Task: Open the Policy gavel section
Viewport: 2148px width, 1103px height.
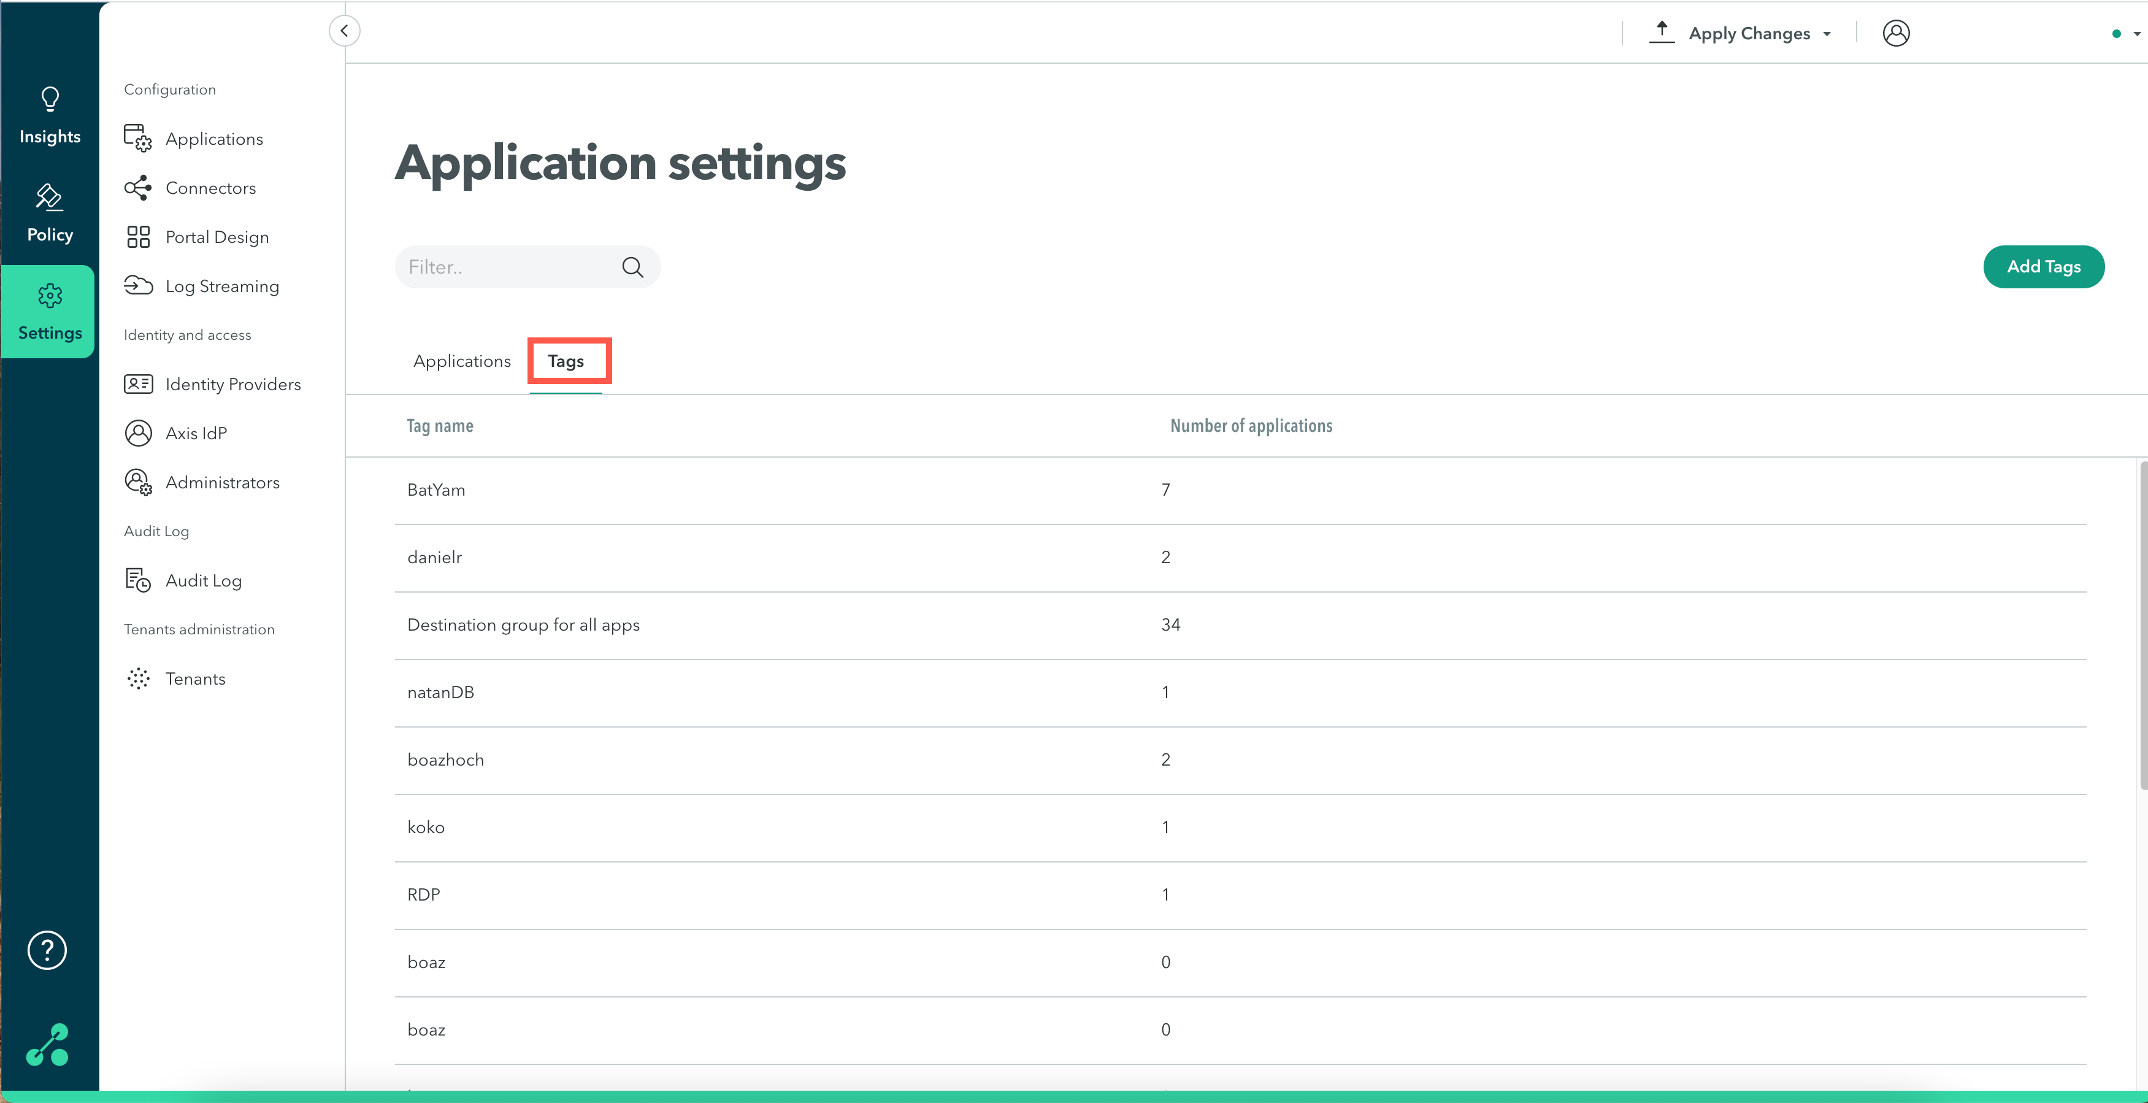Action: click(50, 213)
